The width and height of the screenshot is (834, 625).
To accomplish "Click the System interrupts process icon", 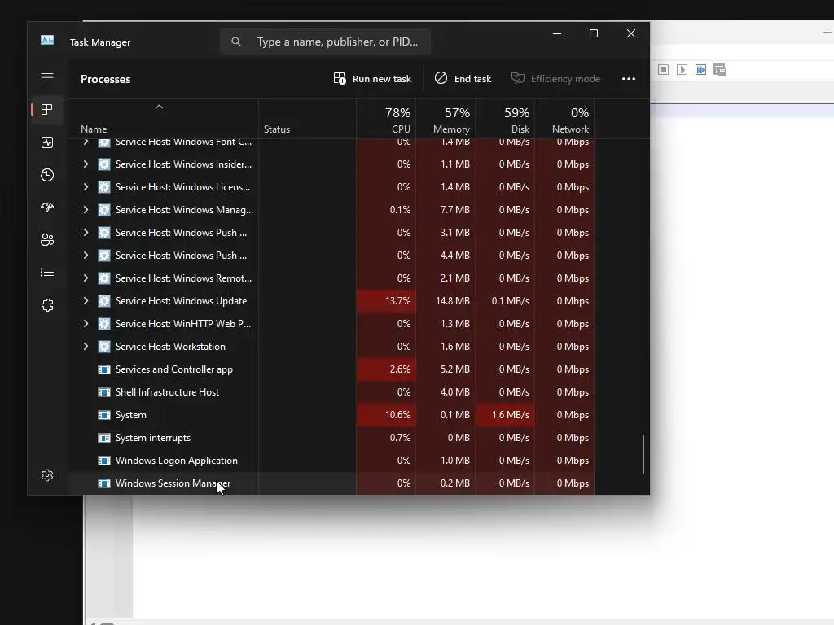I will coord(104,438).
